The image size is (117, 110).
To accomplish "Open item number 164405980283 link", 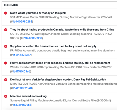I will point(22,21).
